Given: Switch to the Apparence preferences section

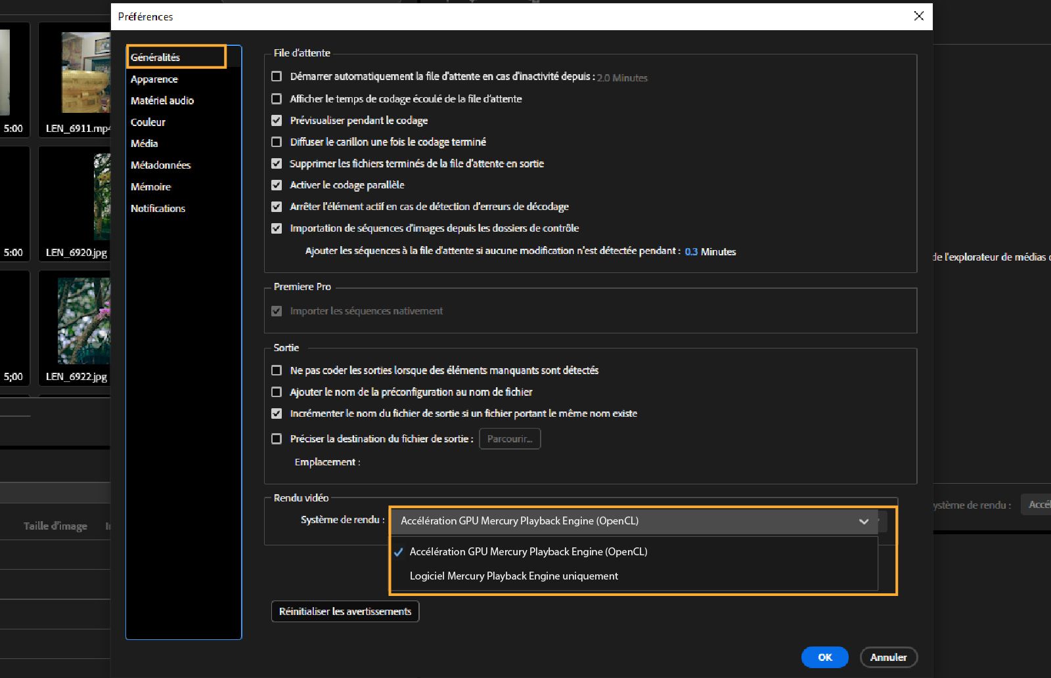Looking at the screenshot, I should (x=154, y=79).
